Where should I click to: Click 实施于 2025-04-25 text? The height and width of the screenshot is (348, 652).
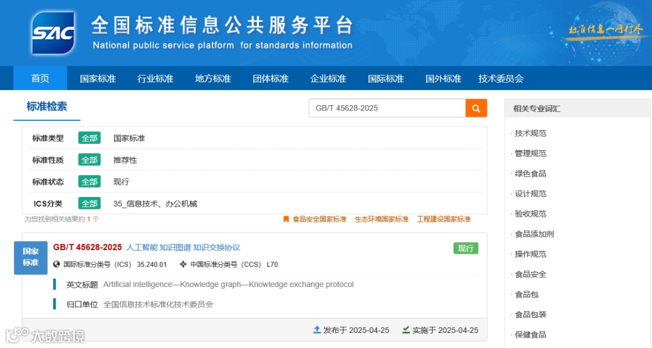point(445,330)
